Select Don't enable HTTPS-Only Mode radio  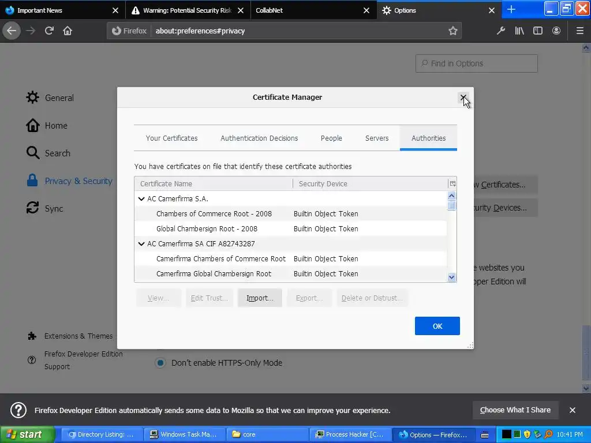click(160, 363)
